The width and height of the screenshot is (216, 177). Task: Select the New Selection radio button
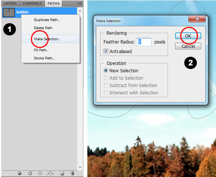tap(106, 70)
